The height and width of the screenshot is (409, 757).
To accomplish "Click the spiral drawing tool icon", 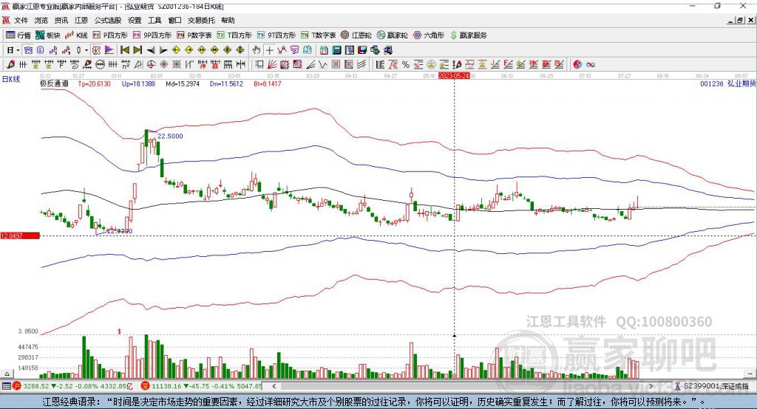I will click(75, 65).
